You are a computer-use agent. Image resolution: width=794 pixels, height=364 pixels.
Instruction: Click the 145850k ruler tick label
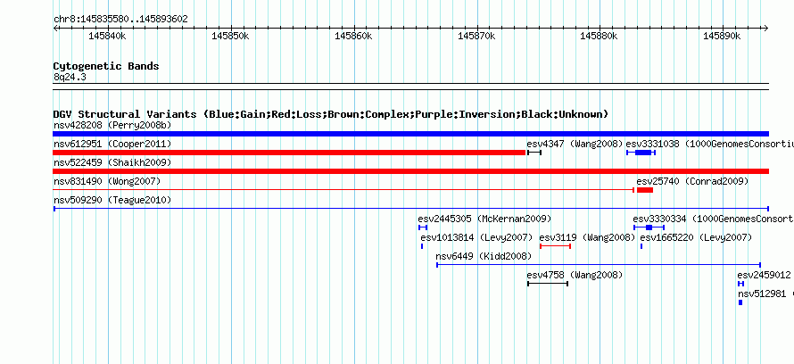tap(230, 37)
